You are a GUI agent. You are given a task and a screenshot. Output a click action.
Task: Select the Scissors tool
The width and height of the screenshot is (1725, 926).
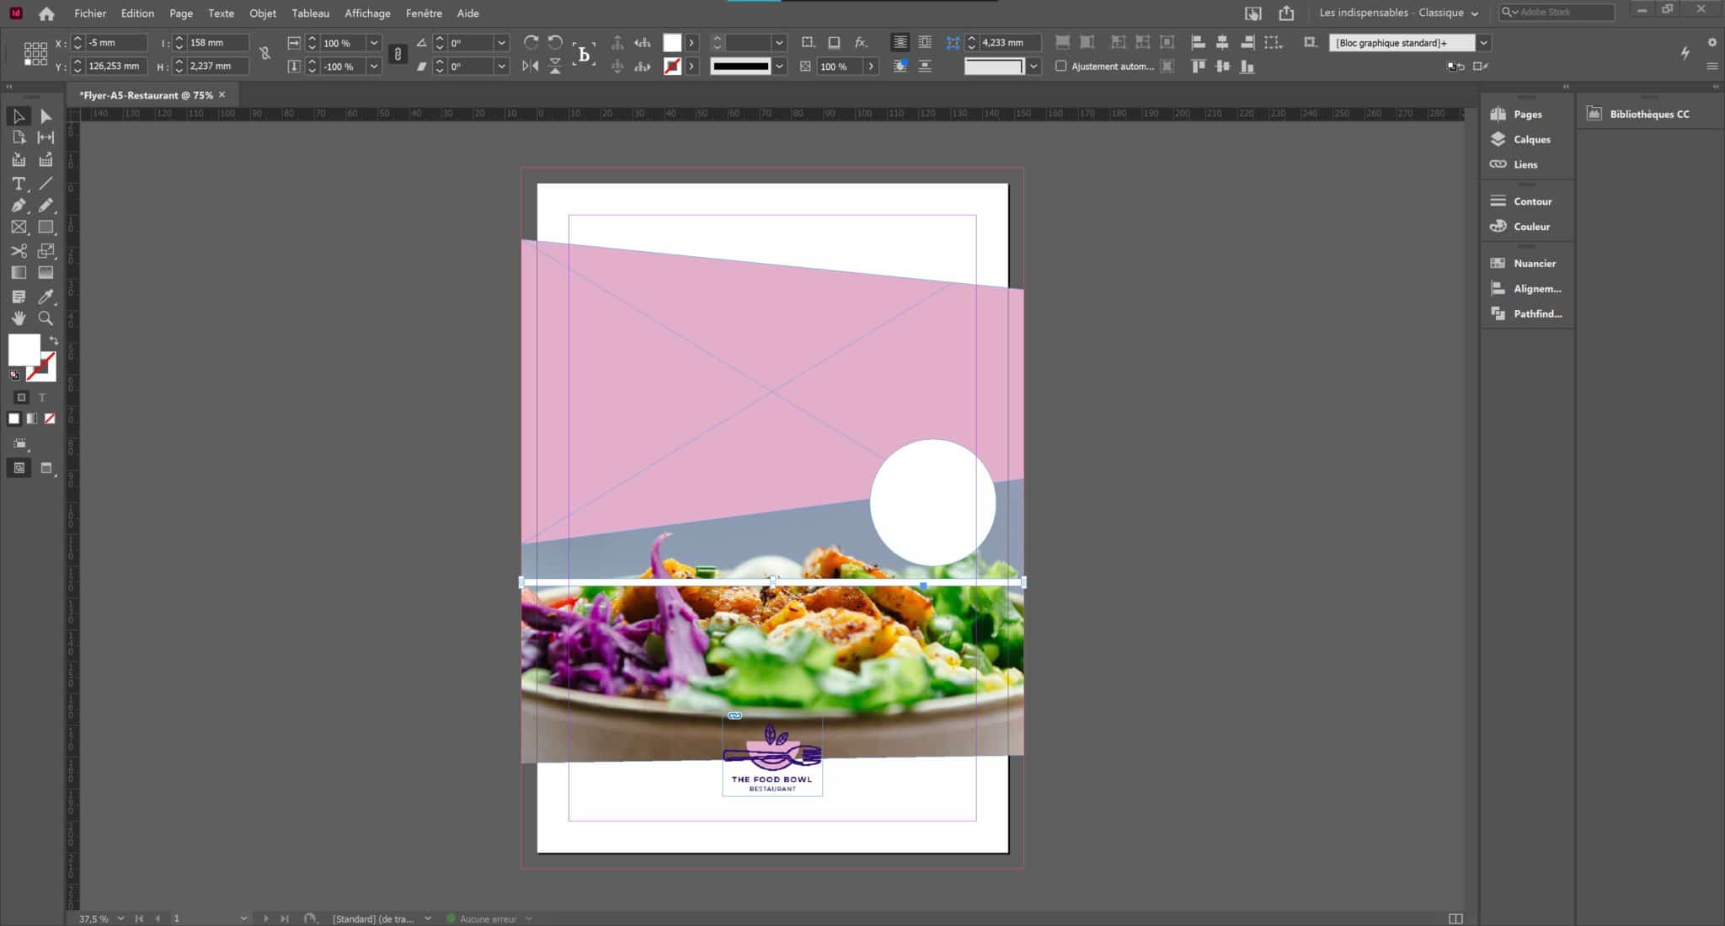pos(19,250)
